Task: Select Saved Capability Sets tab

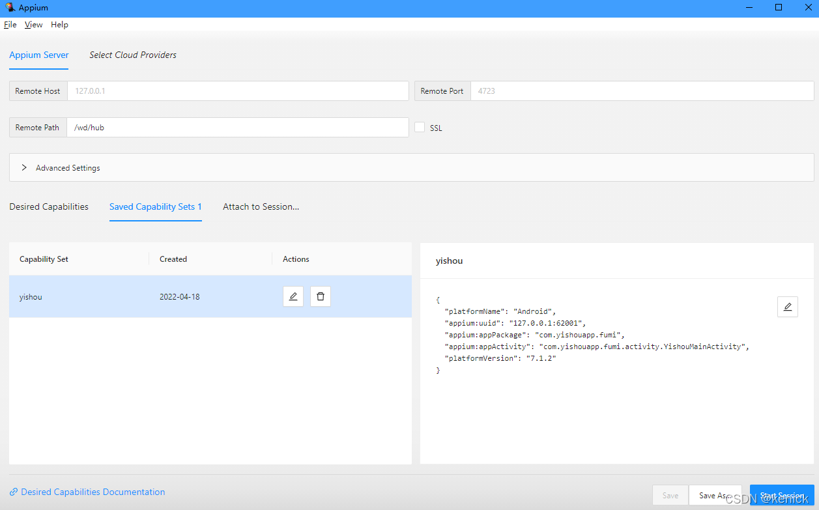Action: point(156,206)
